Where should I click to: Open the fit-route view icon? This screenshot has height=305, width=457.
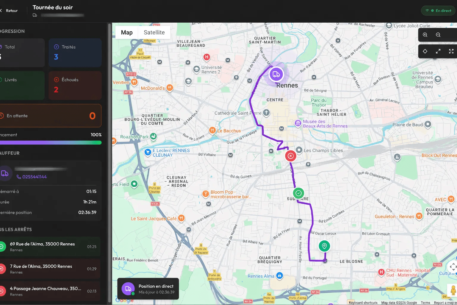point(438,51)
